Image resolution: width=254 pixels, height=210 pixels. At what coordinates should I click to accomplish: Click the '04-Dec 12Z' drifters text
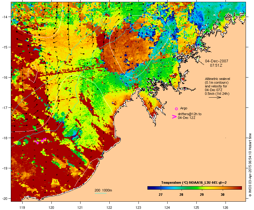pyautogui.click(x=186, y=118)
